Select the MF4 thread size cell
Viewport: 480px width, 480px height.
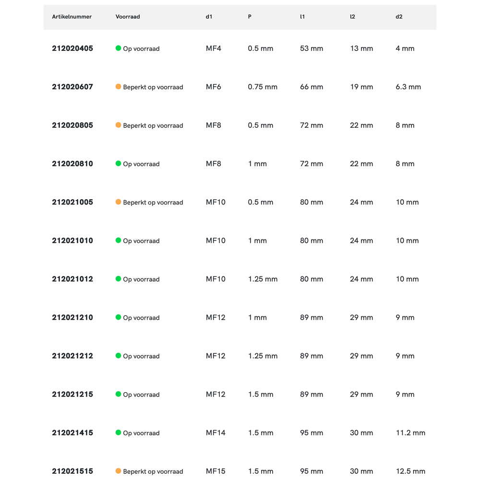(214, 48)
